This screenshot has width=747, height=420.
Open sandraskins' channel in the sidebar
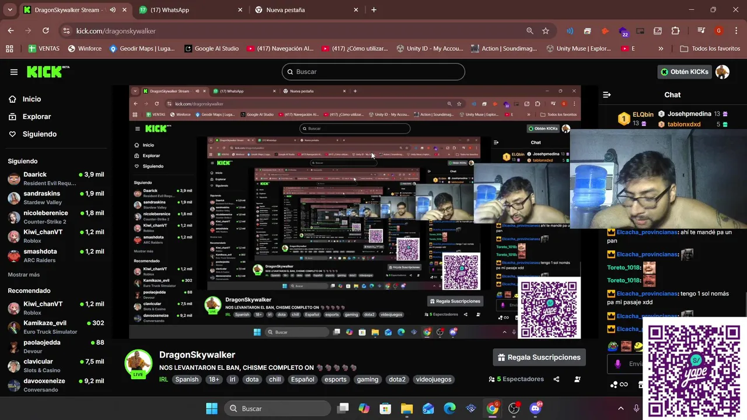pyautogui.click(x=55, y=198)
